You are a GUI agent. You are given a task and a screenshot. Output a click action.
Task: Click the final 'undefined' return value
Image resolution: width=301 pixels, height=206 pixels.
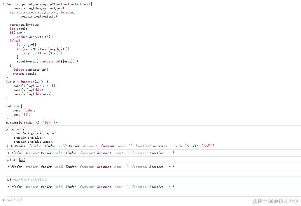point(14,200)
